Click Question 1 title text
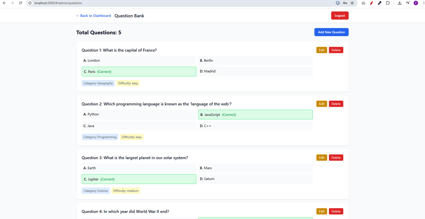 pyautogui.click(x=119, y=50)
